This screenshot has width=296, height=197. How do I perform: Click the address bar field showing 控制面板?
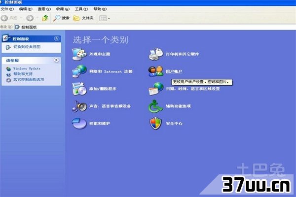155,27
